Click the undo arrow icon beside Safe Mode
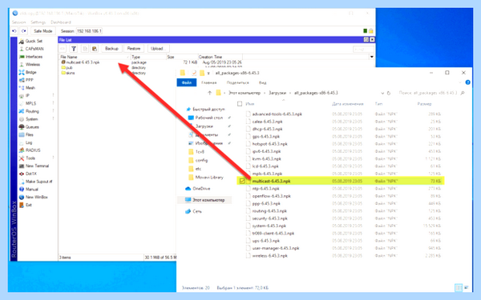The image size is (481, 300). point(14,31)
